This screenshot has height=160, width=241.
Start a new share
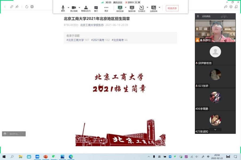tap(120, 8)
